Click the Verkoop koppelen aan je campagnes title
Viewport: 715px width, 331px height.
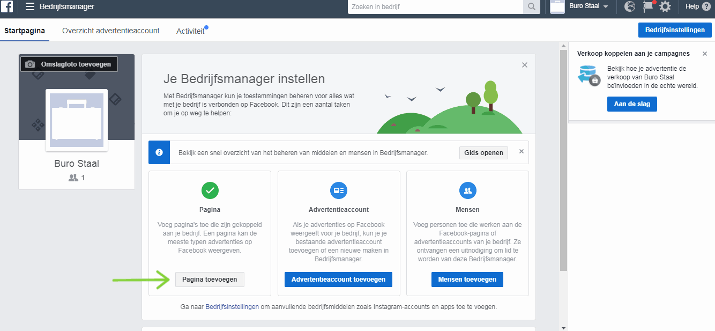[633, 54]
